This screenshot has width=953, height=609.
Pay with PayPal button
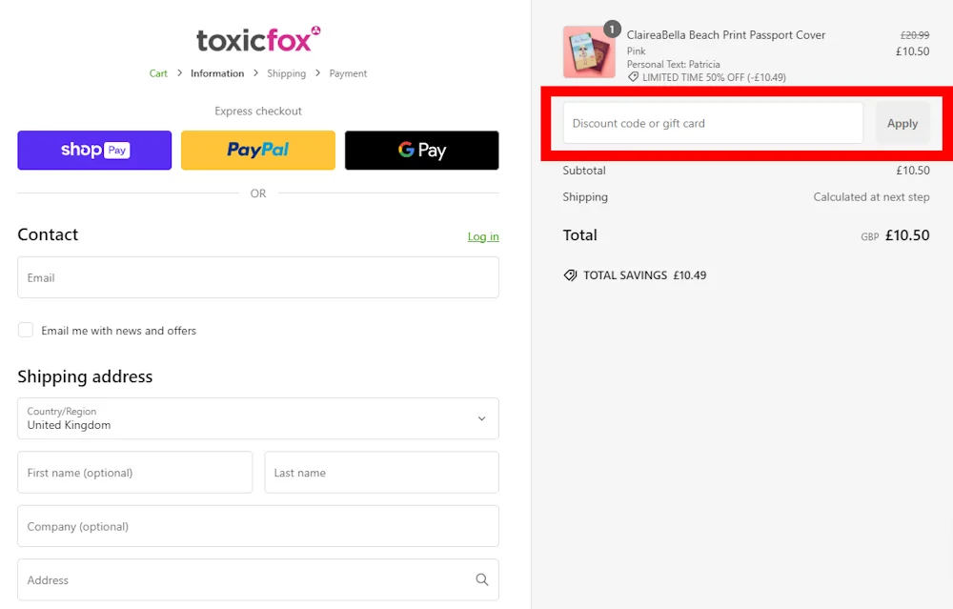click(x=258, y=151)
